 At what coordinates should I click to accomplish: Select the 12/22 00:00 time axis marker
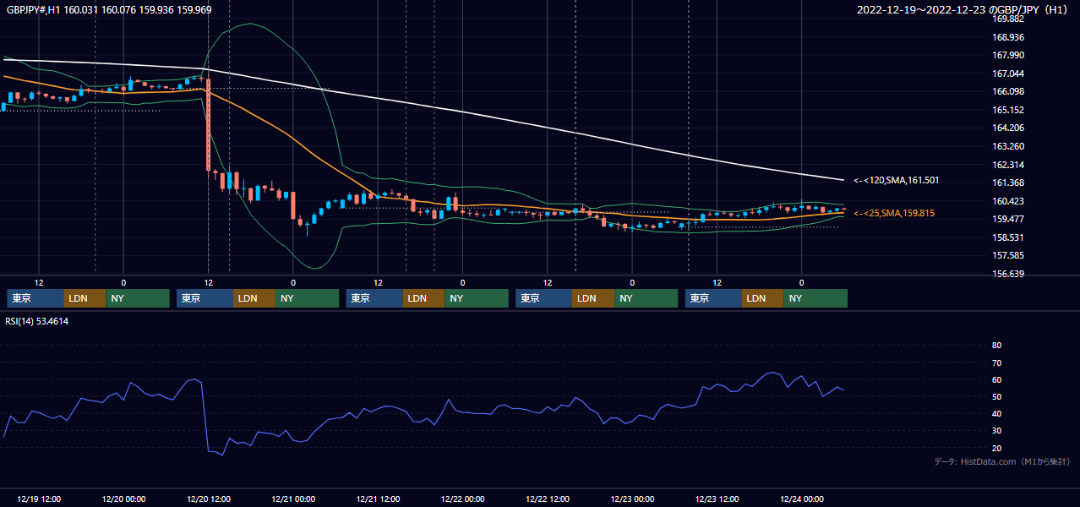pyautogui.click(x=462, y=499)
